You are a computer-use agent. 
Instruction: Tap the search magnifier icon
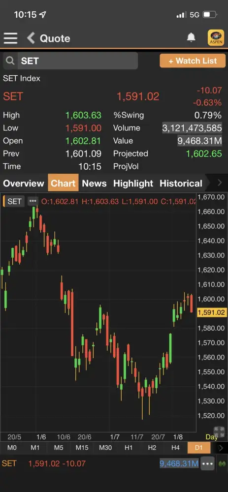pyautogui.click(x=10, y=61)
